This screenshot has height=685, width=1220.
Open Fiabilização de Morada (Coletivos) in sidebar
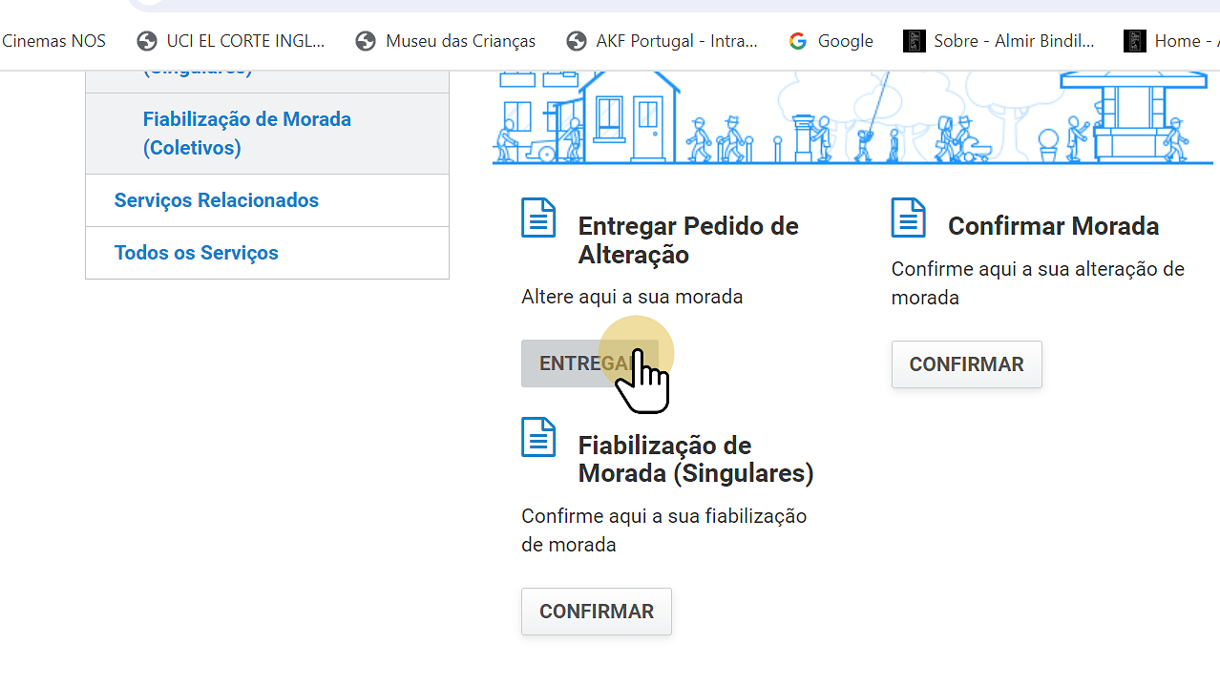pos(246,134)
